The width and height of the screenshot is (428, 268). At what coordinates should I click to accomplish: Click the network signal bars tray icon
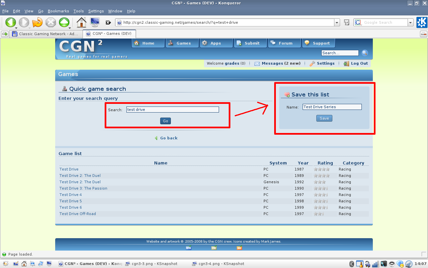(x=376, y=264)
